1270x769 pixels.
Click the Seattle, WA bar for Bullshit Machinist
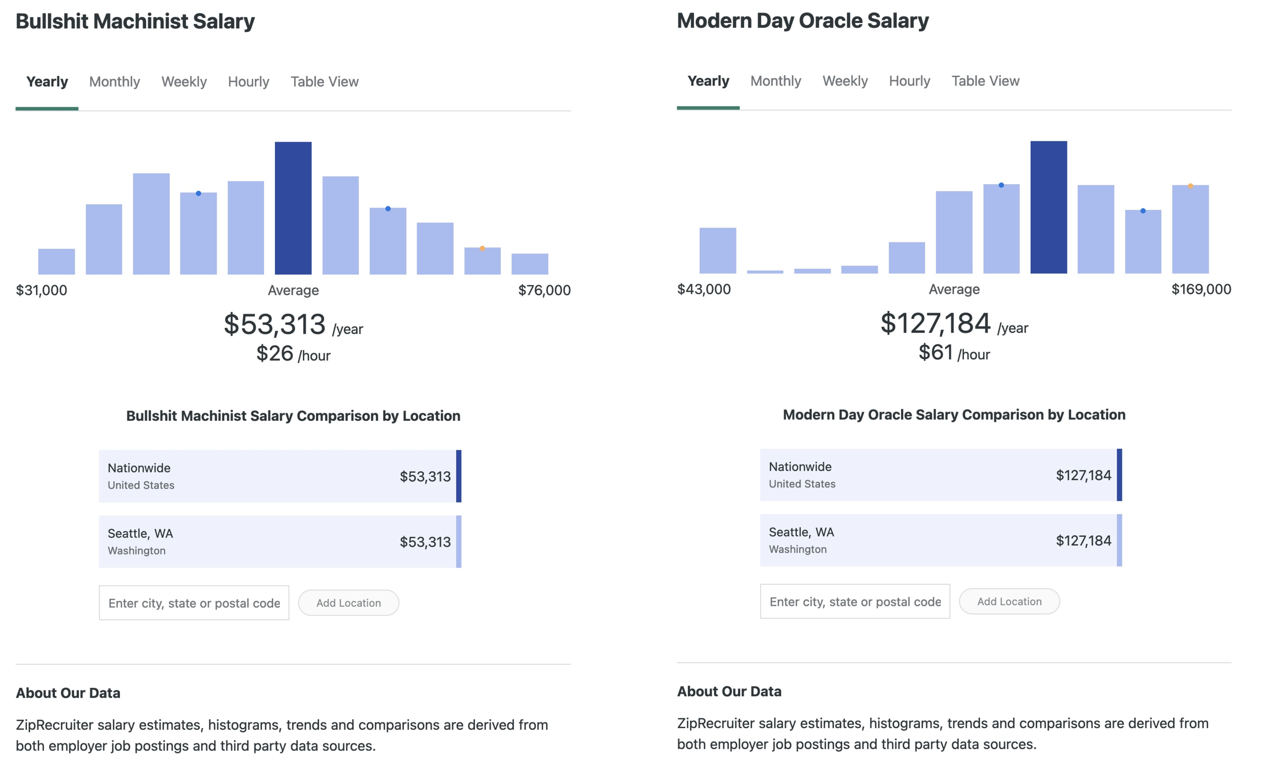coord(278,541)
